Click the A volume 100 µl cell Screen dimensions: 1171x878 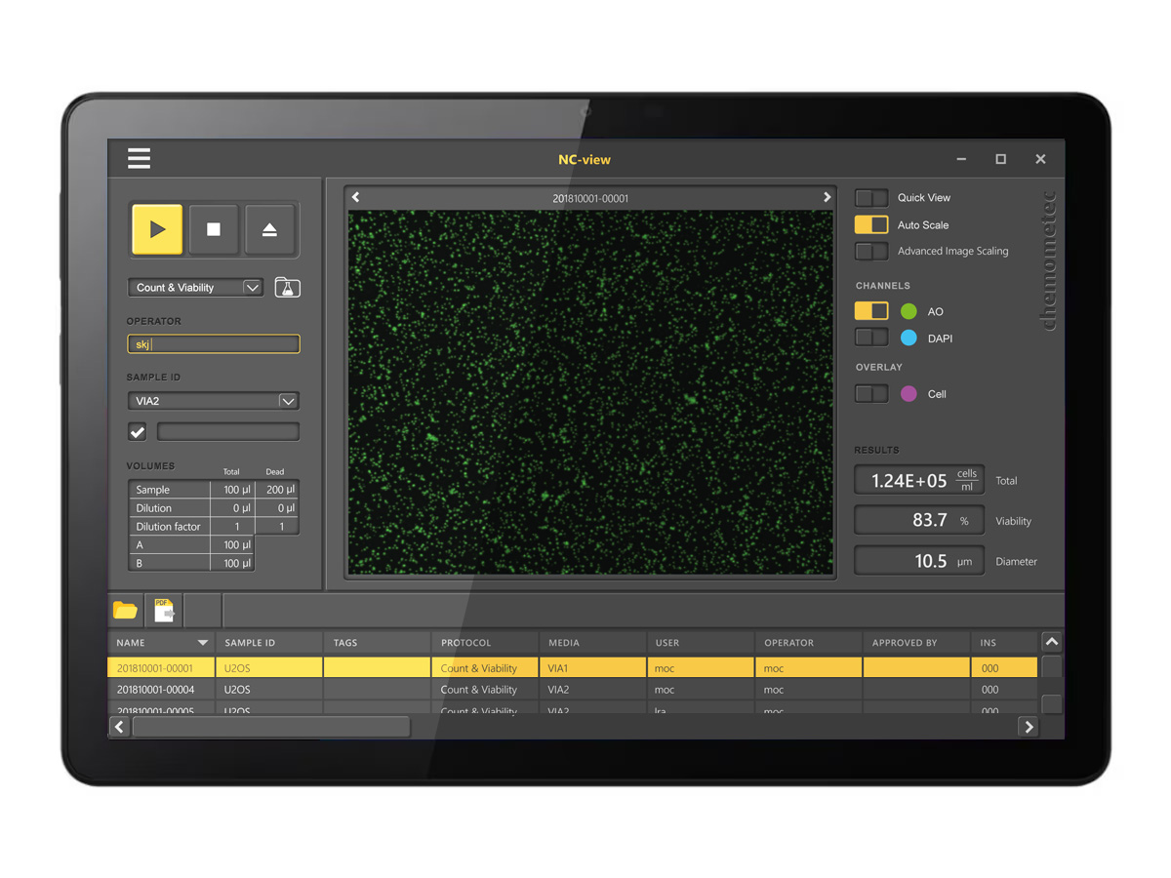click(232, 544)
